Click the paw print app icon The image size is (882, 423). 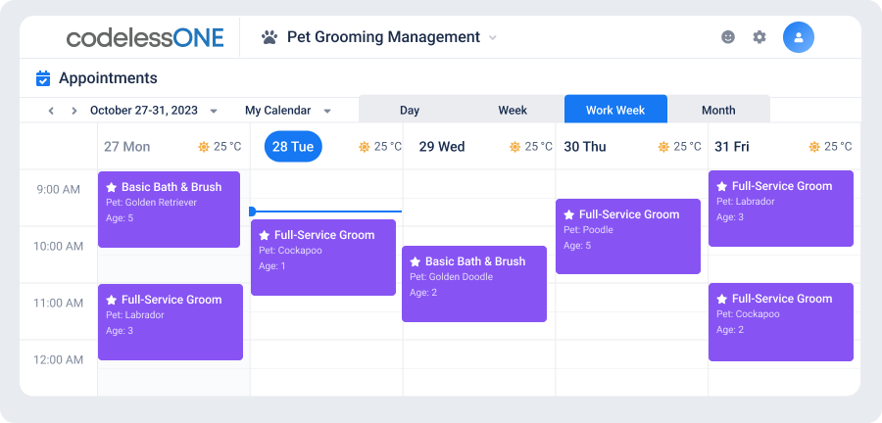[269, 37]
